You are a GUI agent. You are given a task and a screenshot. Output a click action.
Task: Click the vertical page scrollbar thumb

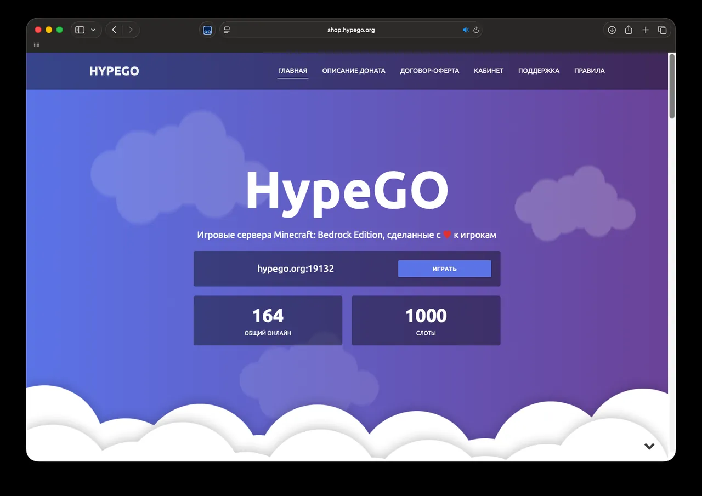672,86
